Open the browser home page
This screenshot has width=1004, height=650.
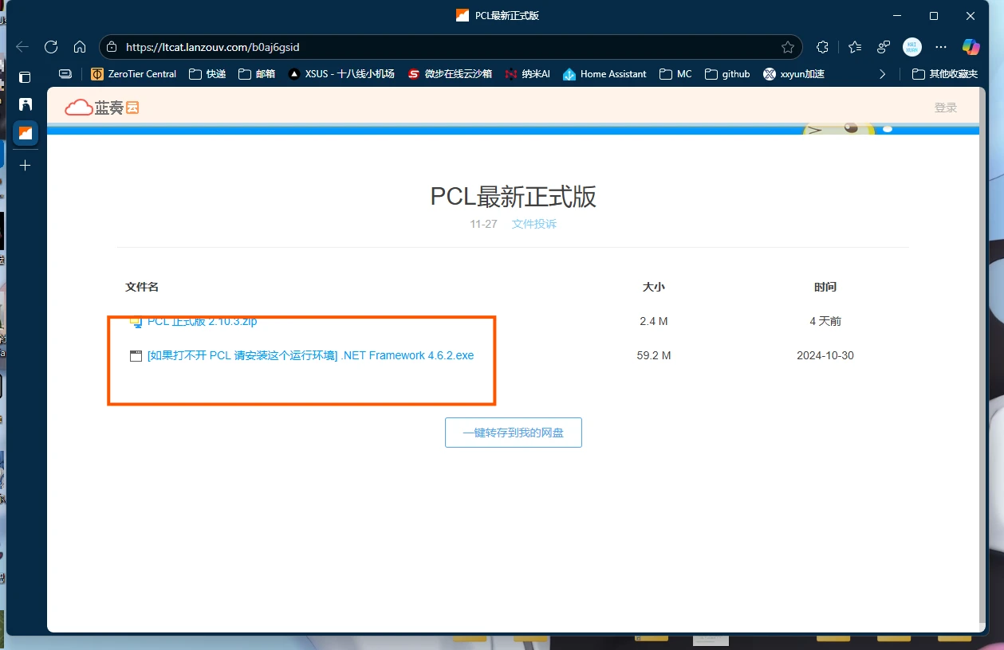tap(80, 47)
